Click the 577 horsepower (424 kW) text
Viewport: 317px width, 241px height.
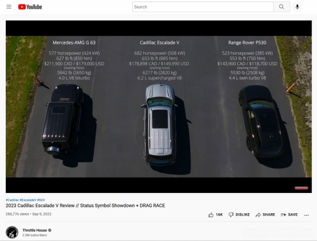[74, 53]
